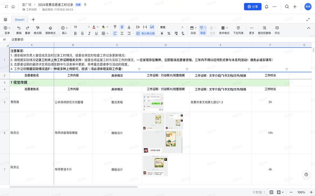
Task: Go to the home icon
Action: (x=13, y=7)
